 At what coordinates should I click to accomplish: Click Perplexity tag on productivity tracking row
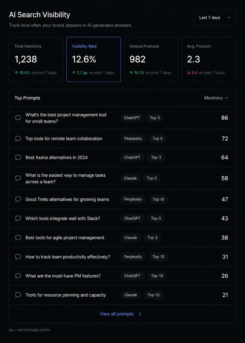coord(133,257)
